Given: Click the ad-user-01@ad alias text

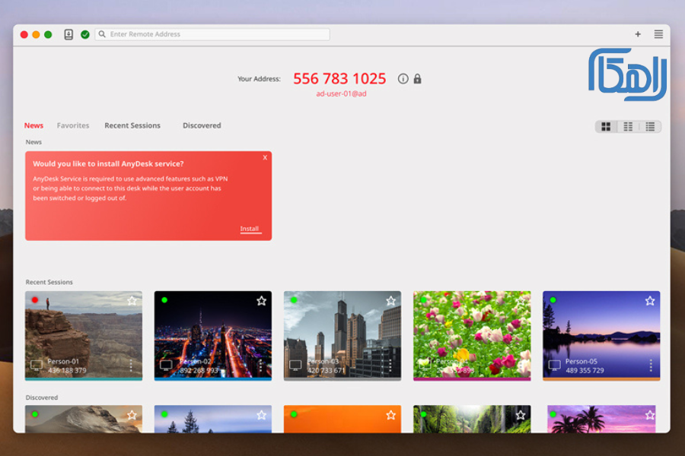Looking at the screenshot, I should point(341,93).
